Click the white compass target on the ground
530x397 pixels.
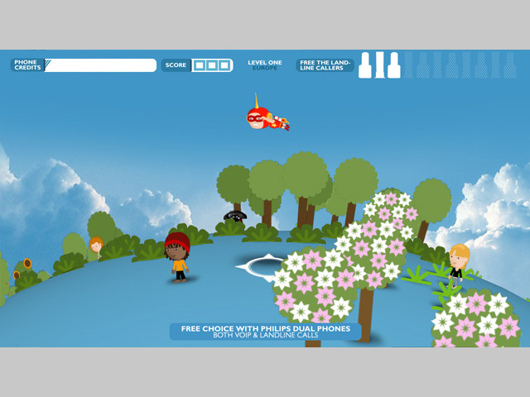point(263,266)
